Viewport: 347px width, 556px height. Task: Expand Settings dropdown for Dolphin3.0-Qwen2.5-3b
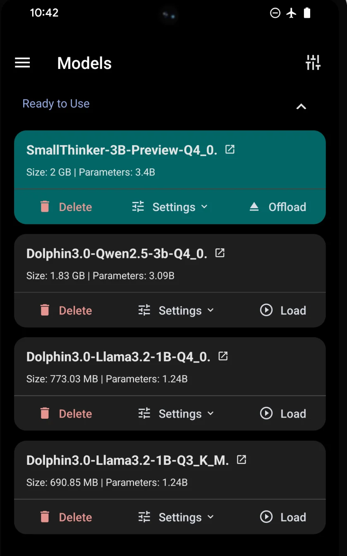(176, 310)
